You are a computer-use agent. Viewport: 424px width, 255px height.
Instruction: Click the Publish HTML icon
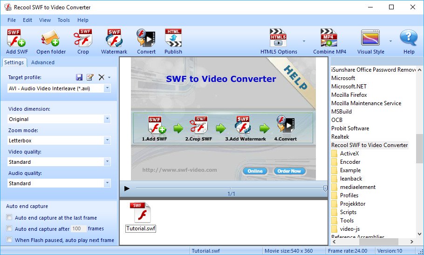tap(173, 38)
